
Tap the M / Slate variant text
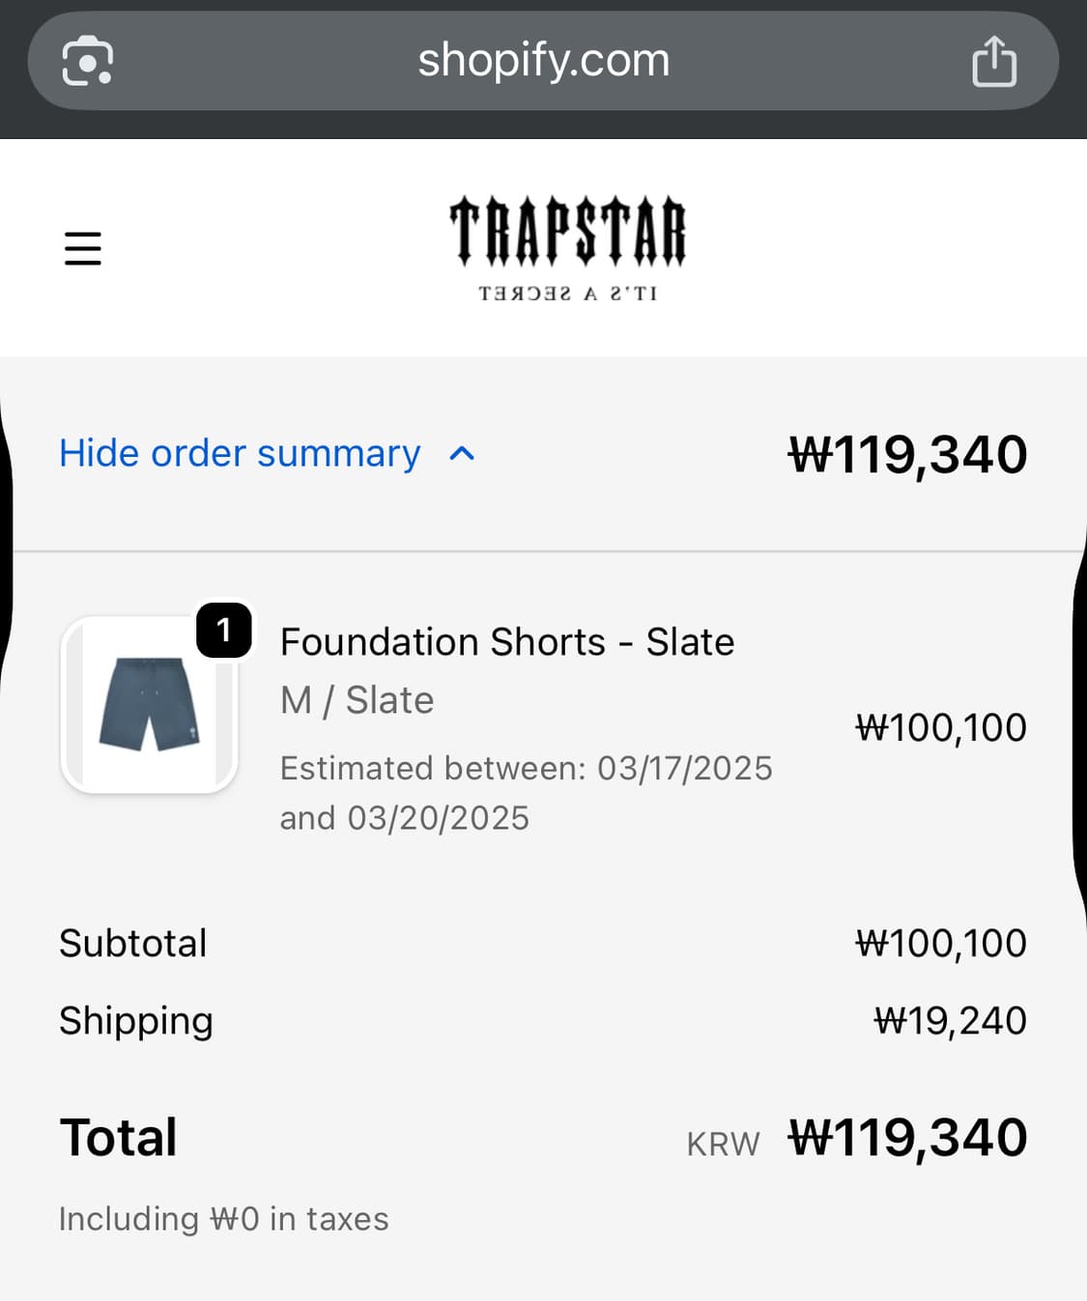pos(357,700)
